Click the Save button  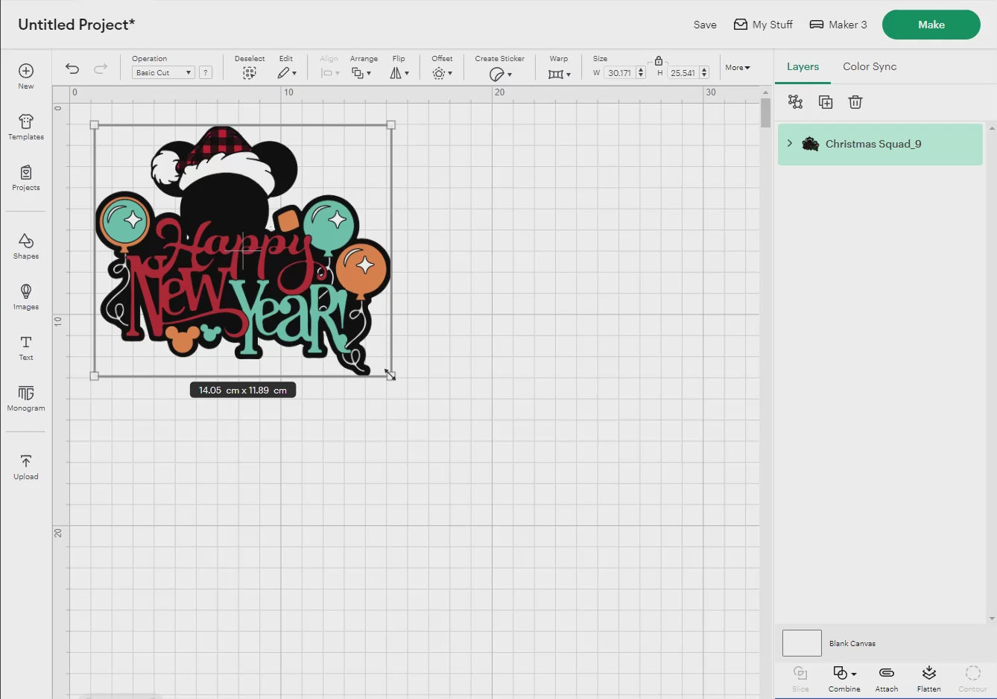[x=705, y=25]
